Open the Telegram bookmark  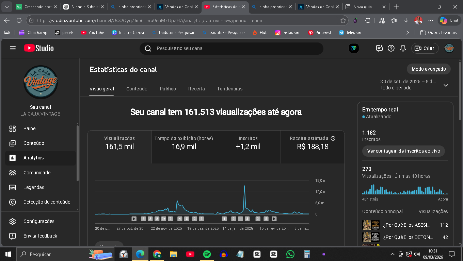[351, 33]
